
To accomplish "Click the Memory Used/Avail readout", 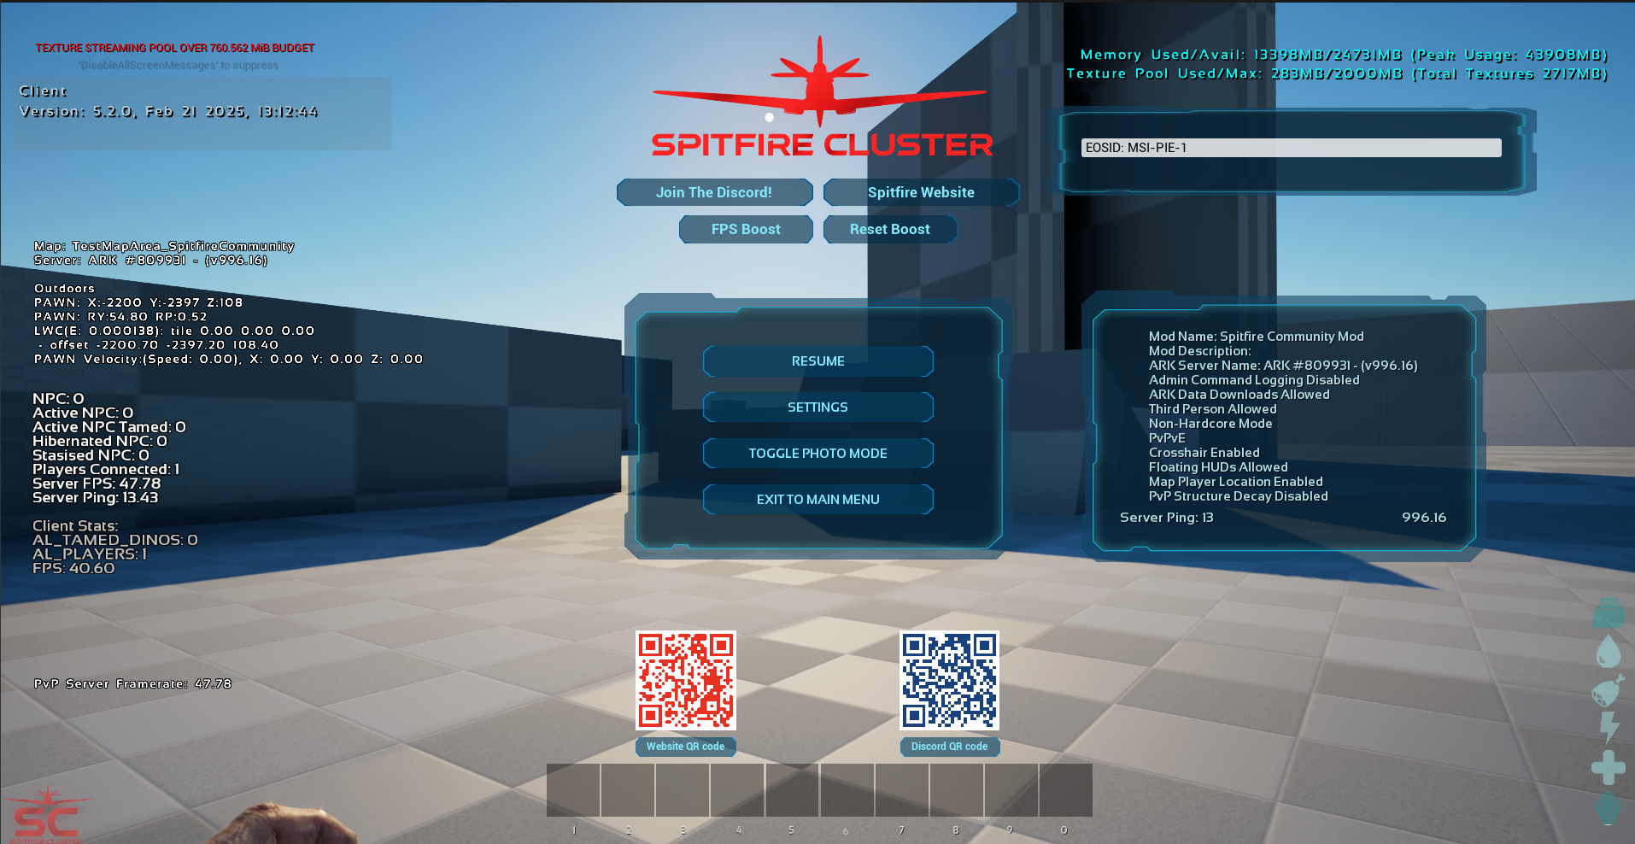I will 1344,55.
